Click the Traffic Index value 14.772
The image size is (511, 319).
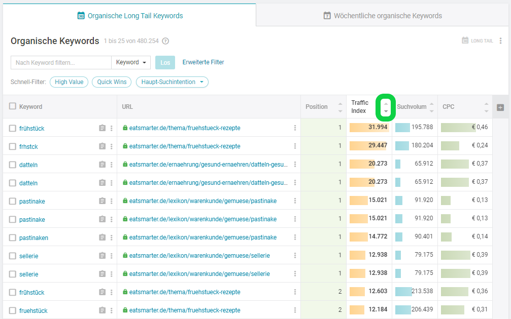(x=378, y=236)
